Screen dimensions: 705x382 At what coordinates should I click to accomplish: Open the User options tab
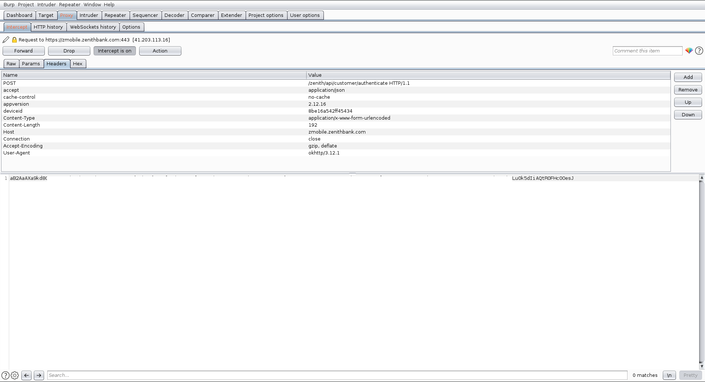pos(305,15)
